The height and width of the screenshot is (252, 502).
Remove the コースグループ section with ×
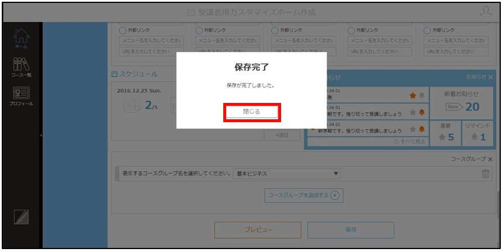pos(490,159)
